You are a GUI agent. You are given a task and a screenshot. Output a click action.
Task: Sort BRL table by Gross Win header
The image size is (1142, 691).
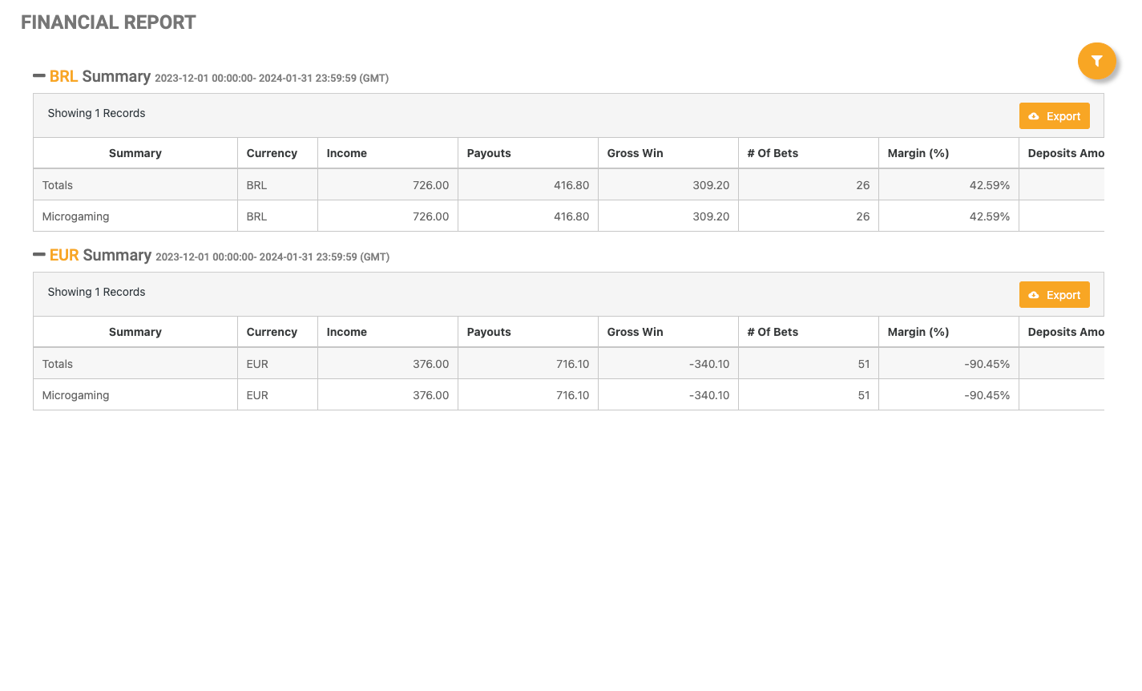click(x=635, y=153)
